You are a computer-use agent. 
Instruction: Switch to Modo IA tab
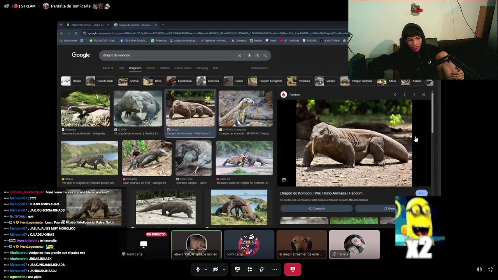pyautogui.click(x=108, y=68)
